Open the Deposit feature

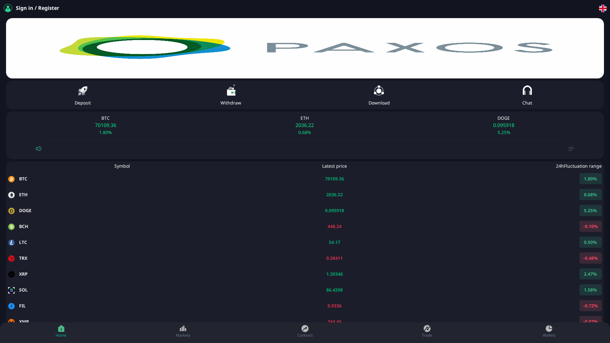click(83, 95)
